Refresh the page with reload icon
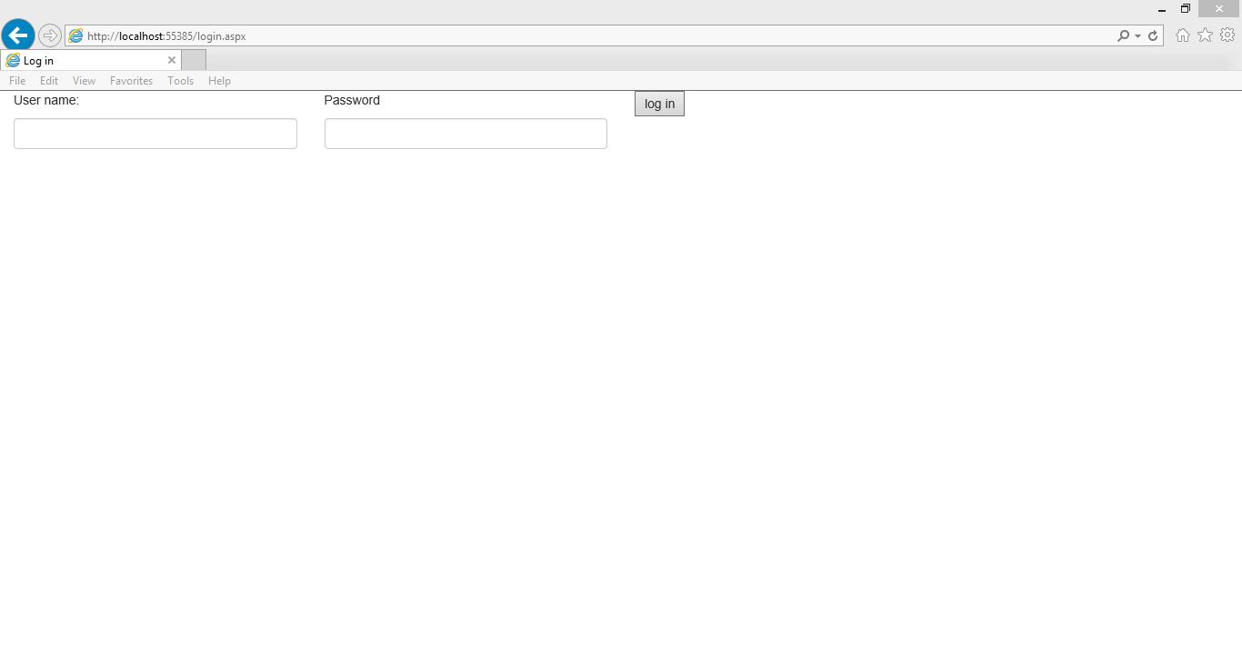The image size is (1242, 659). click(1153, 35)
